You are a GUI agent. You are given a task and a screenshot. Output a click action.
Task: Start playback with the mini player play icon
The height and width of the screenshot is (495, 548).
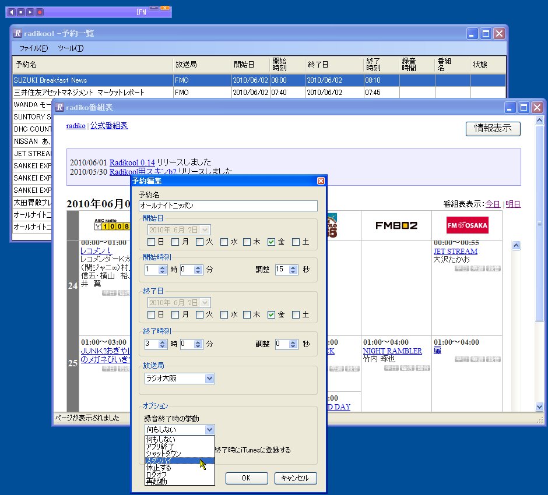(x=30, y=12)
